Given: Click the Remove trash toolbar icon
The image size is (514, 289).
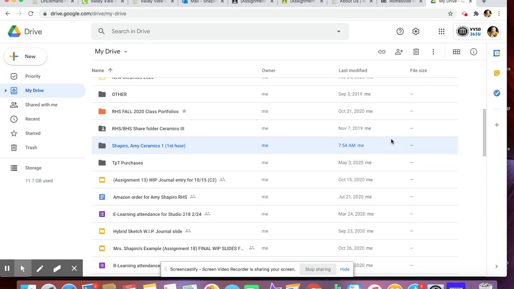Looking at the screenshot, I should pyautogui.click(x=416, y=52).
